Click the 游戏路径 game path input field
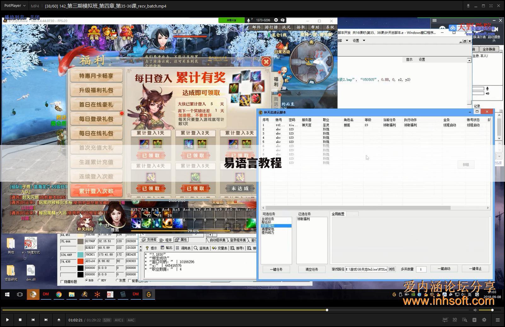505x327 pixels. pos(366,269)
